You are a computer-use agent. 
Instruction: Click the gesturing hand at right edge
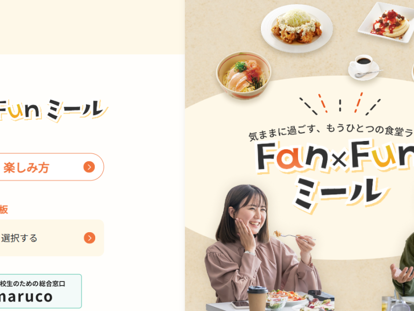pyautogui.click(x=402, y=274)
